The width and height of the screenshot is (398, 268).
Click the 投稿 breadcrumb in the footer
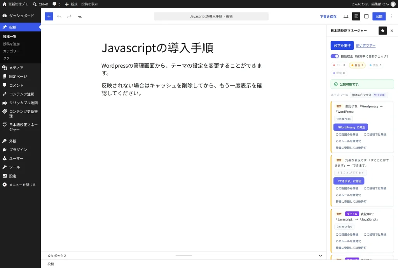point(51,264)
